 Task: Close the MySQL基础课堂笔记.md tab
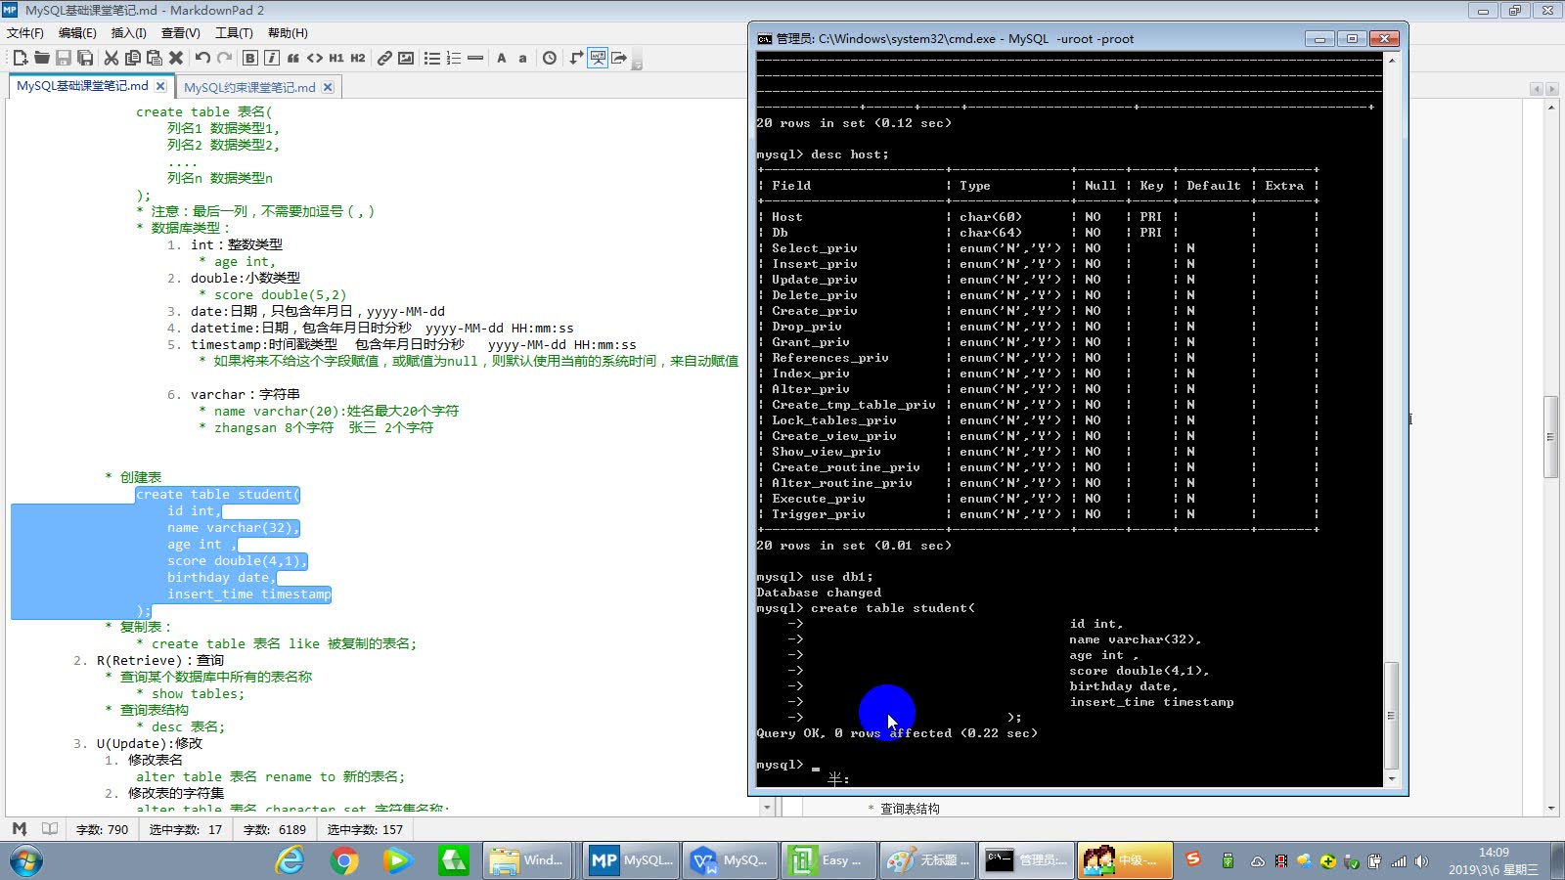click(160, 86)
